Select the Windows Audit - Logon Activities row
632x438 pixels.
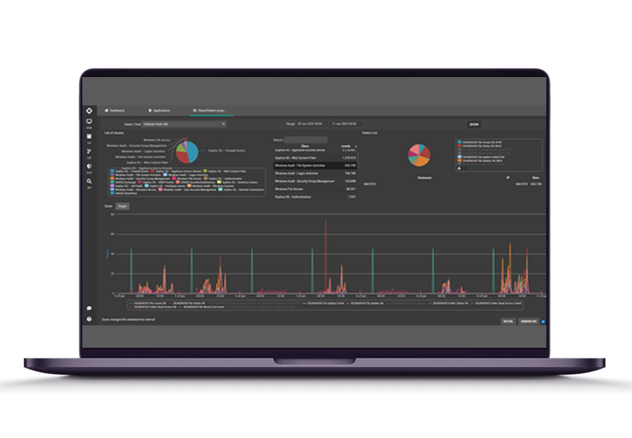point(315,173)
